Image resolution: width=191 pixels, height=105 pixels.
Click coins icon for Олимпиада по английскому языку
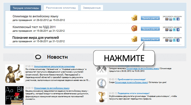(x=134, y=18)
